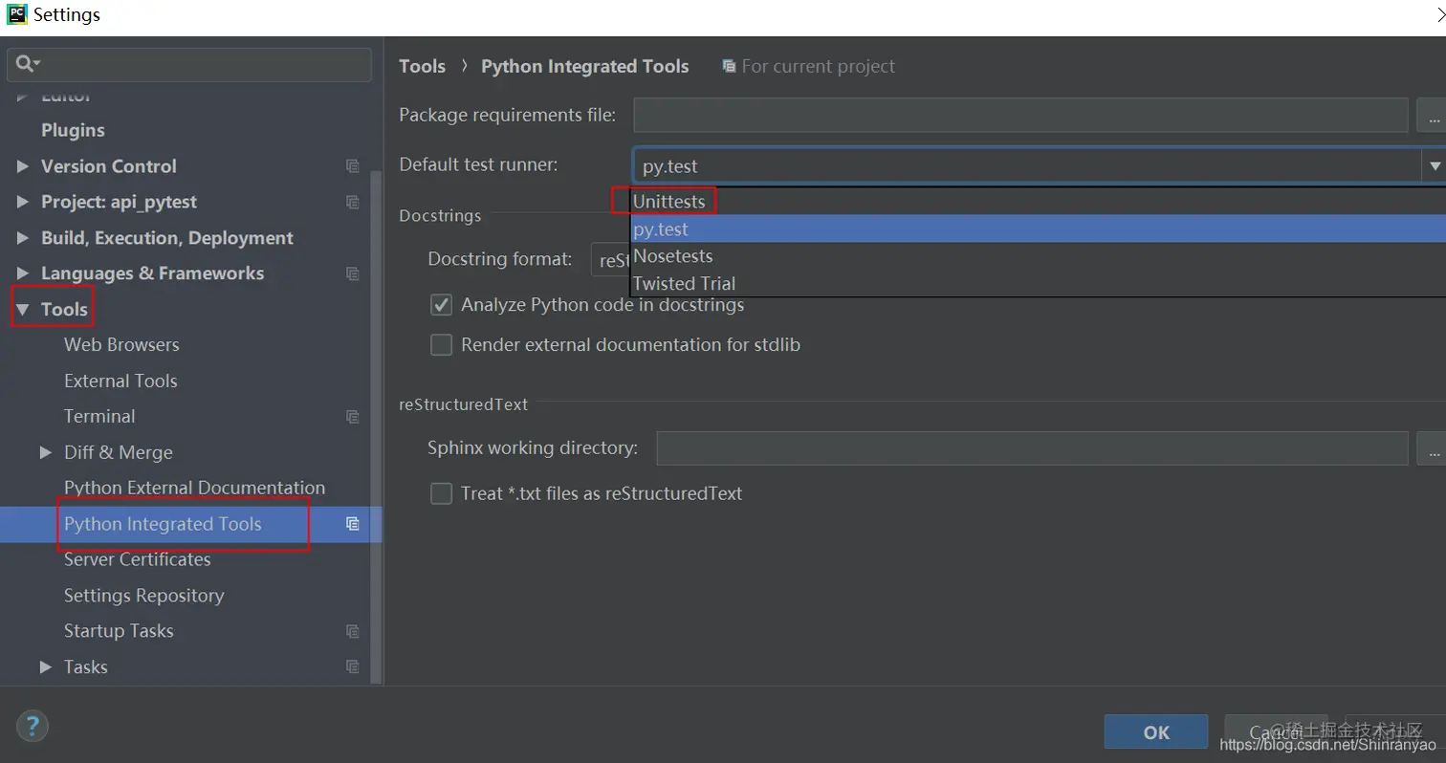
Task: Click the project-scope icon next to Version Control
Action: [x=352, y=166]
